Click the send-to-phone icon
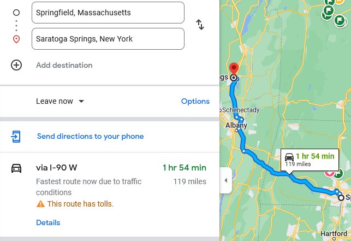 pos(16,136)
